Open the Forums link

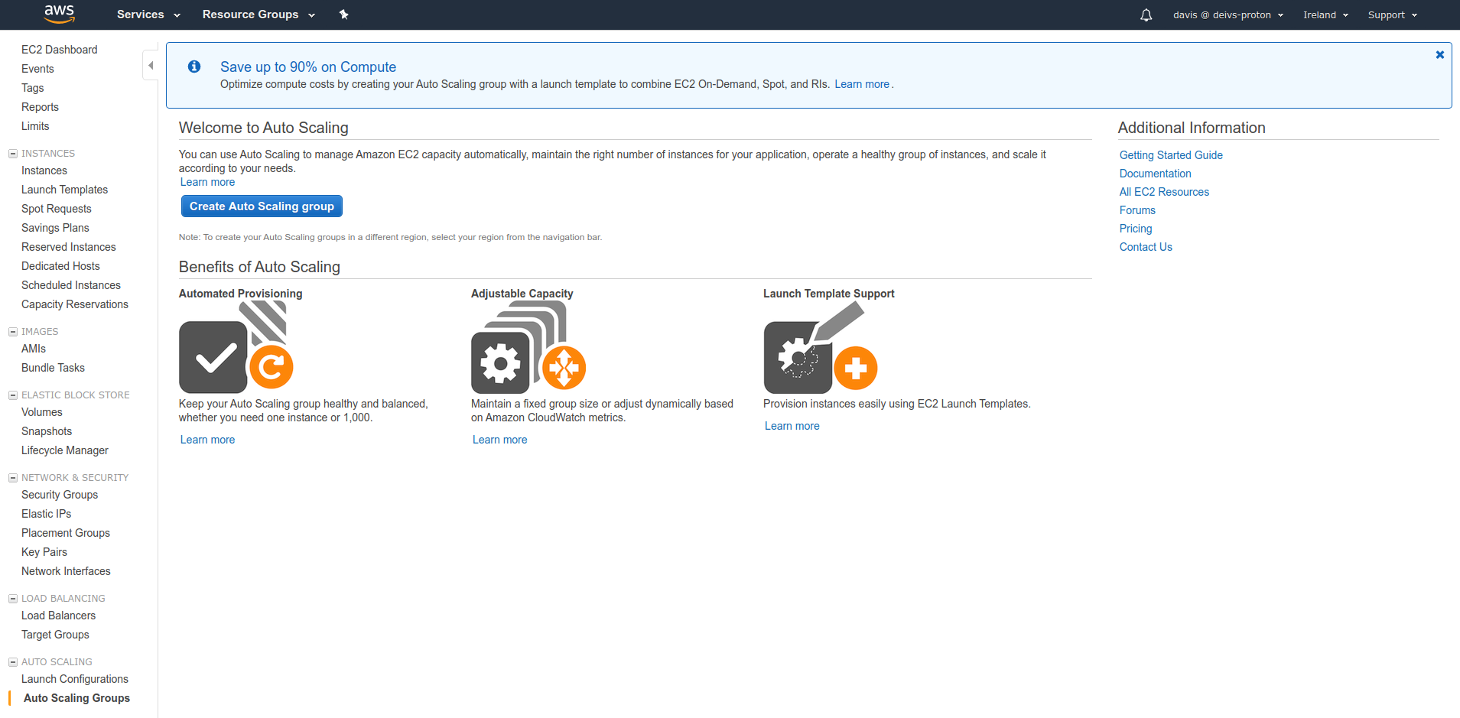pos(1137,210)
